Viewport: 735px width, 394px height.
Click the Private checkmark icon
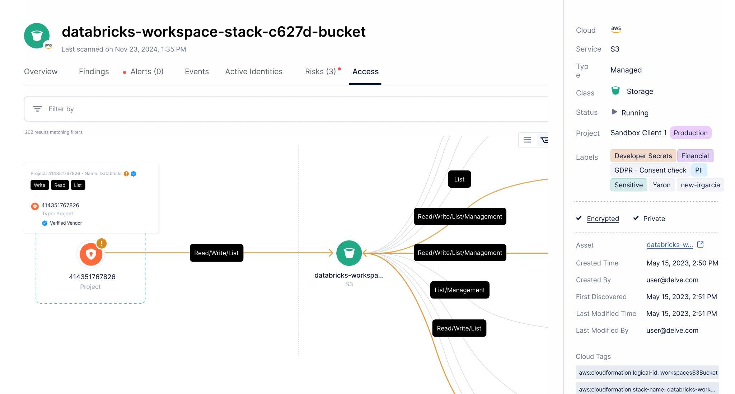point(636,218)
